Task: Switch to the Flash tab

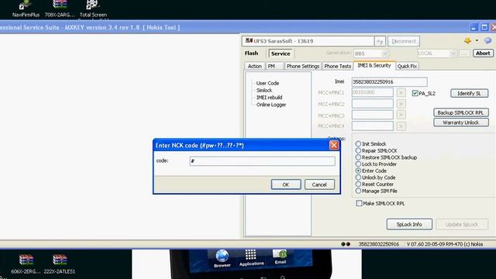Action: click(x=251, y=53)
